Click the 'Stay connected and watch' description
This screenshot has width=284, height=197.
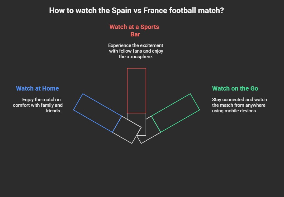(x=239, y=105)
